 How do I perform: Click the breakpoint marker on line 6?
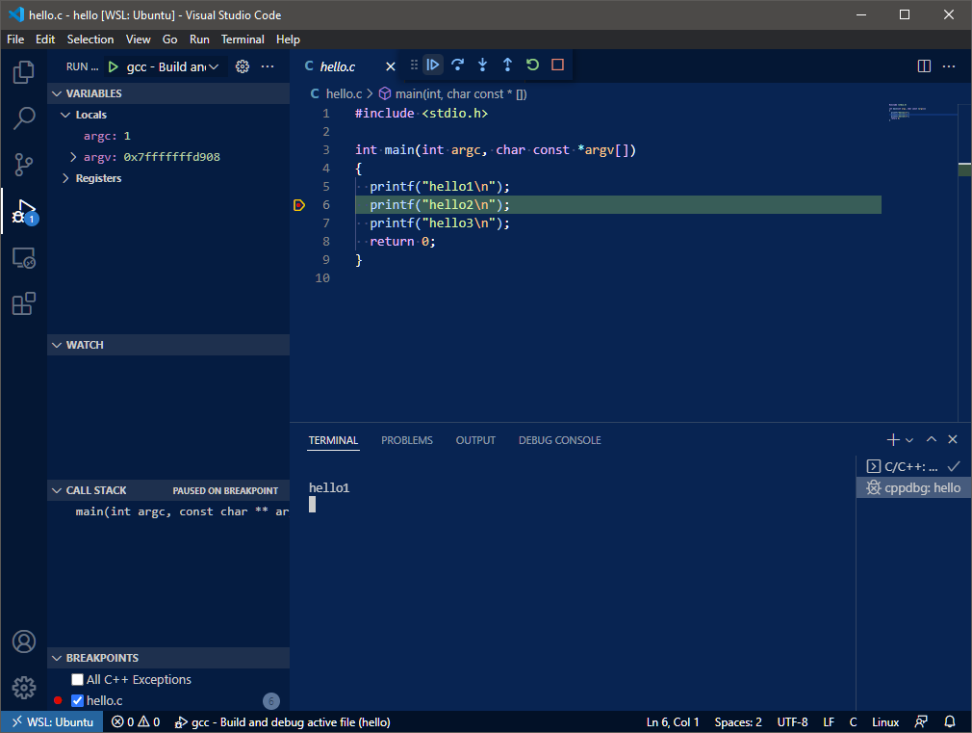click(298, 205)
